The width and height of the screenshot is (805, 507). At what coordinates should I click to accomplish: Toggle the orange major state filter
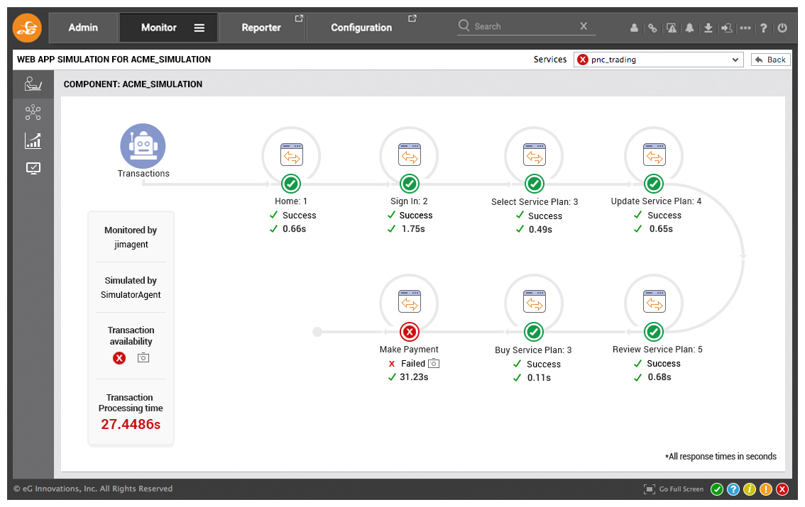point(765,489)
